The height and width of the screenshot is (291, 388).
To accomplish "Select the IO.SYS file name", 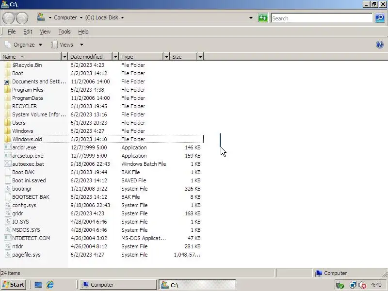I will pyautogui.click(x=20, y=222).
